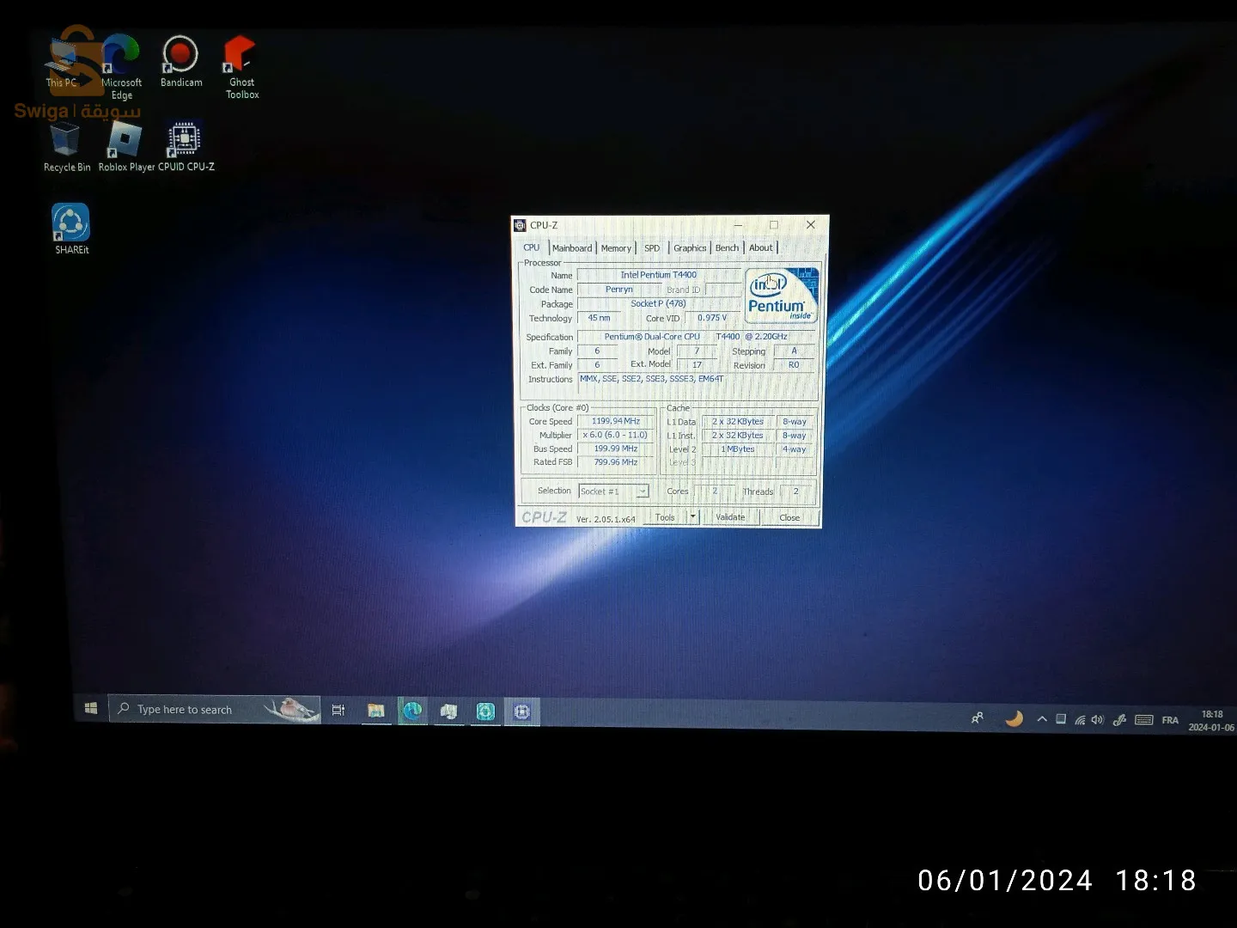Switch to the Mainboard tab
The image size is (1237, 928).
[572, 248]
